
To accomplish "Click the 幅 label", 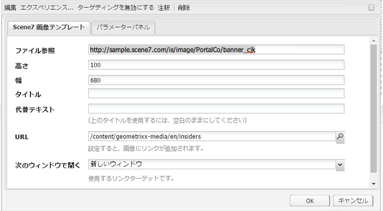I will click(x=18, y=80).
